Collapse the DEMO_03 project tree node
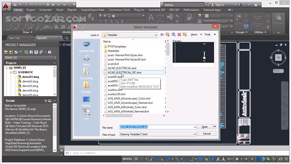Viewport: 291px width, 164px height. [7, 68]
